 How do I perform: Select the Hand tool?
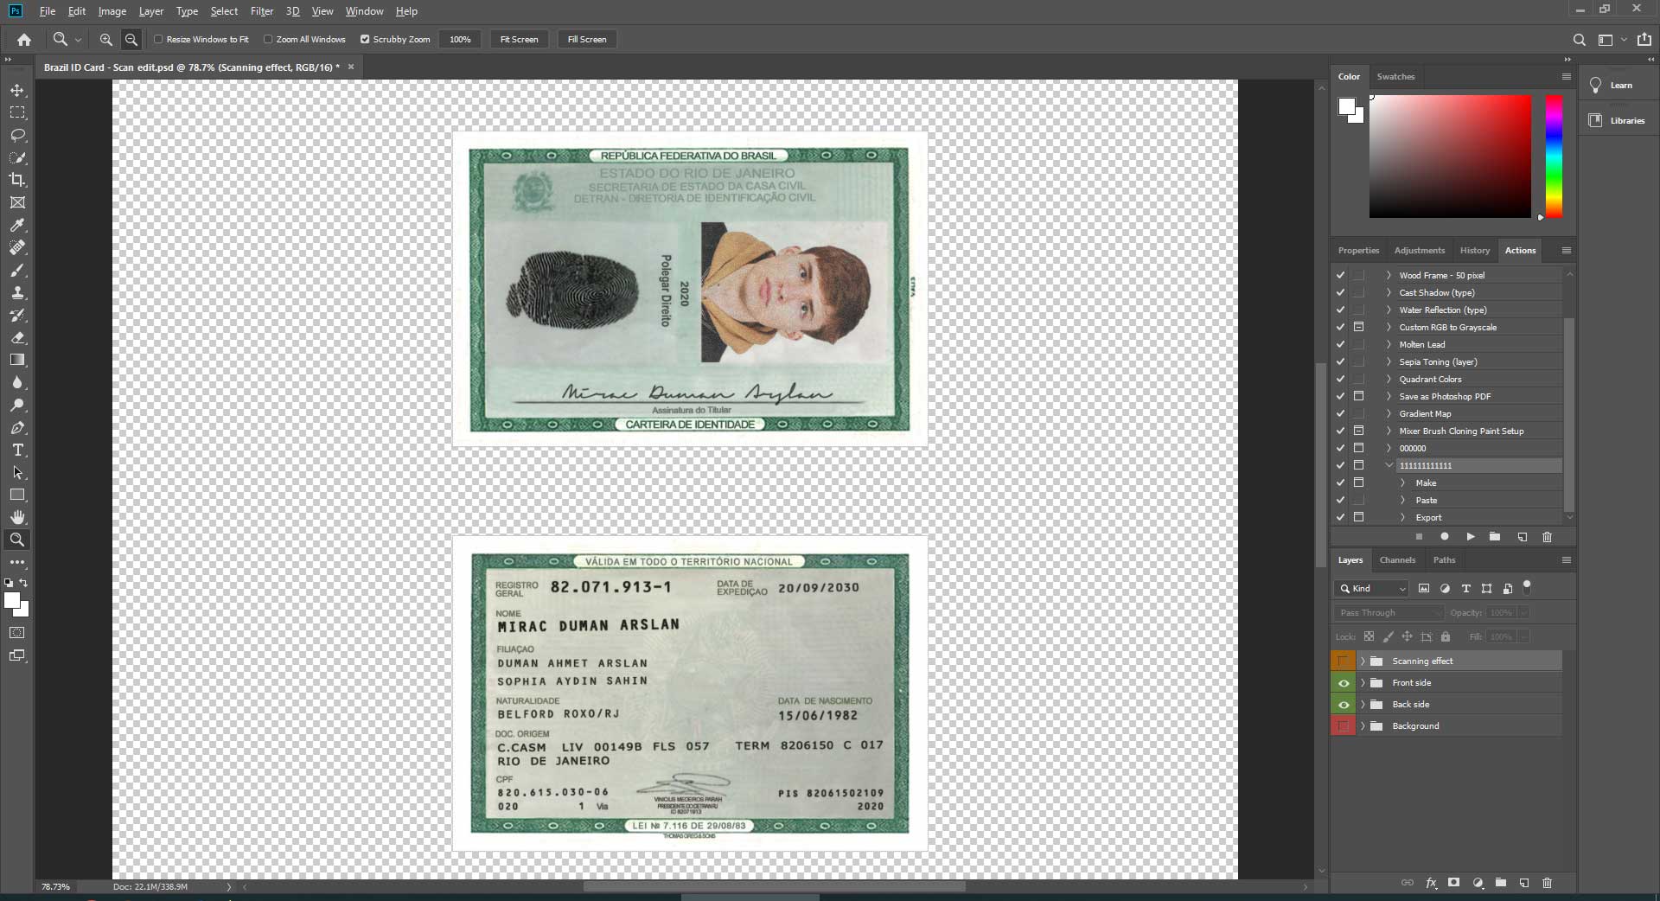(x=17, y=517)
